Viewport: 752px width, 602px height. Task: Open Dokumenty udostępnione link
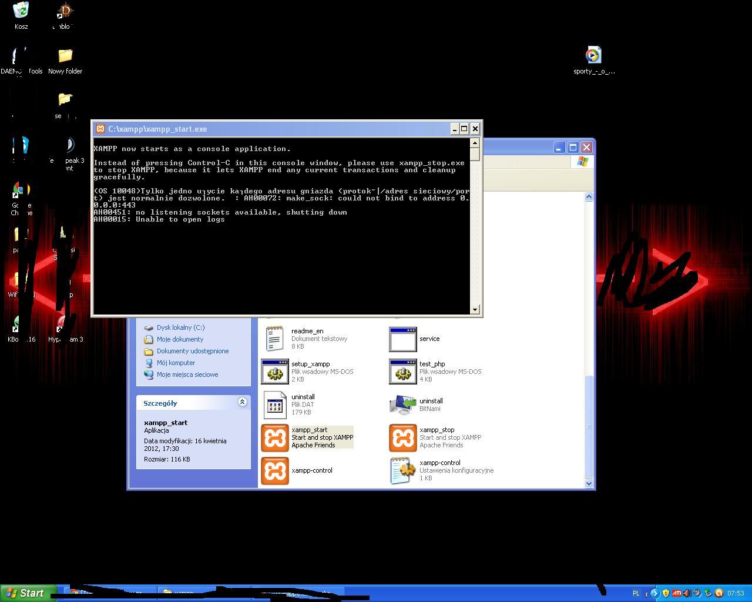point(193,351)
